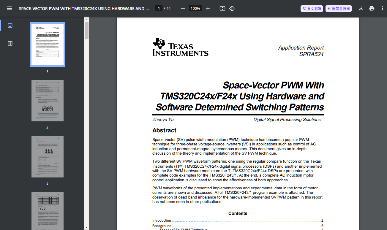Image resolution: width=387 pixels, height=230 pixels.
Task: Click the Texas Instruments logo
Action: (180, 47)
